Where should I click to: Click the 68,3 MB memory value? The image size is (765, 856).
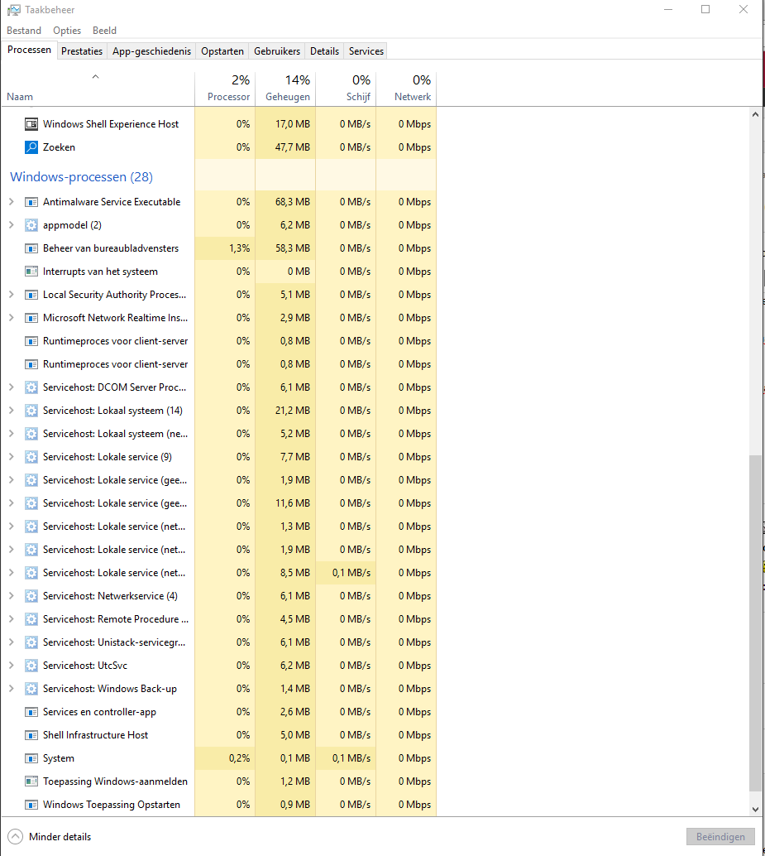(x=292, y=202)
